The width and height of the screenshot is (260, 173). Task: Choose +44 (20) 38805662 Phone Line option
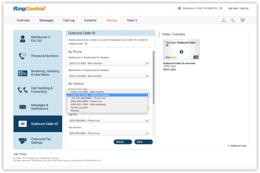point(107,98)
